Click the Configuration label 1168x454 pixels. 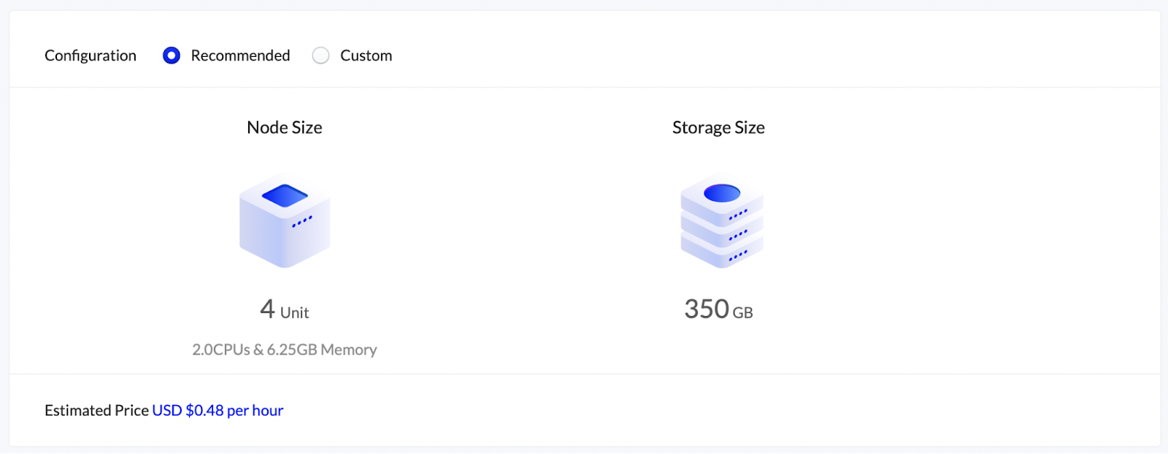91,55
